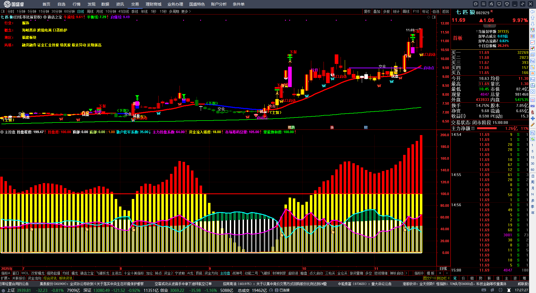This screenshot has width=536, height=293.
Task: Select the 主控盘 indicator tab
Action: point(225,273)
